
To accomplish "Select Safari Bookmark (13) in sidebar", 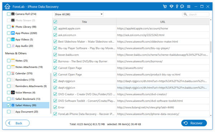I will point(28,99).
